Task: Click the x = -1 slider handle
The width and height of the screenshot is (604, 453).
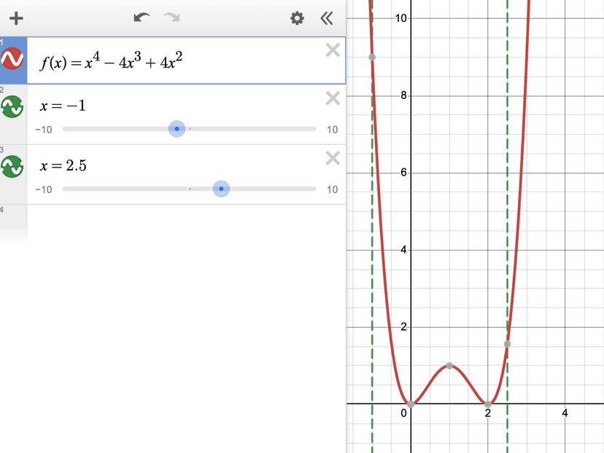Action: (x=177, y=129)
